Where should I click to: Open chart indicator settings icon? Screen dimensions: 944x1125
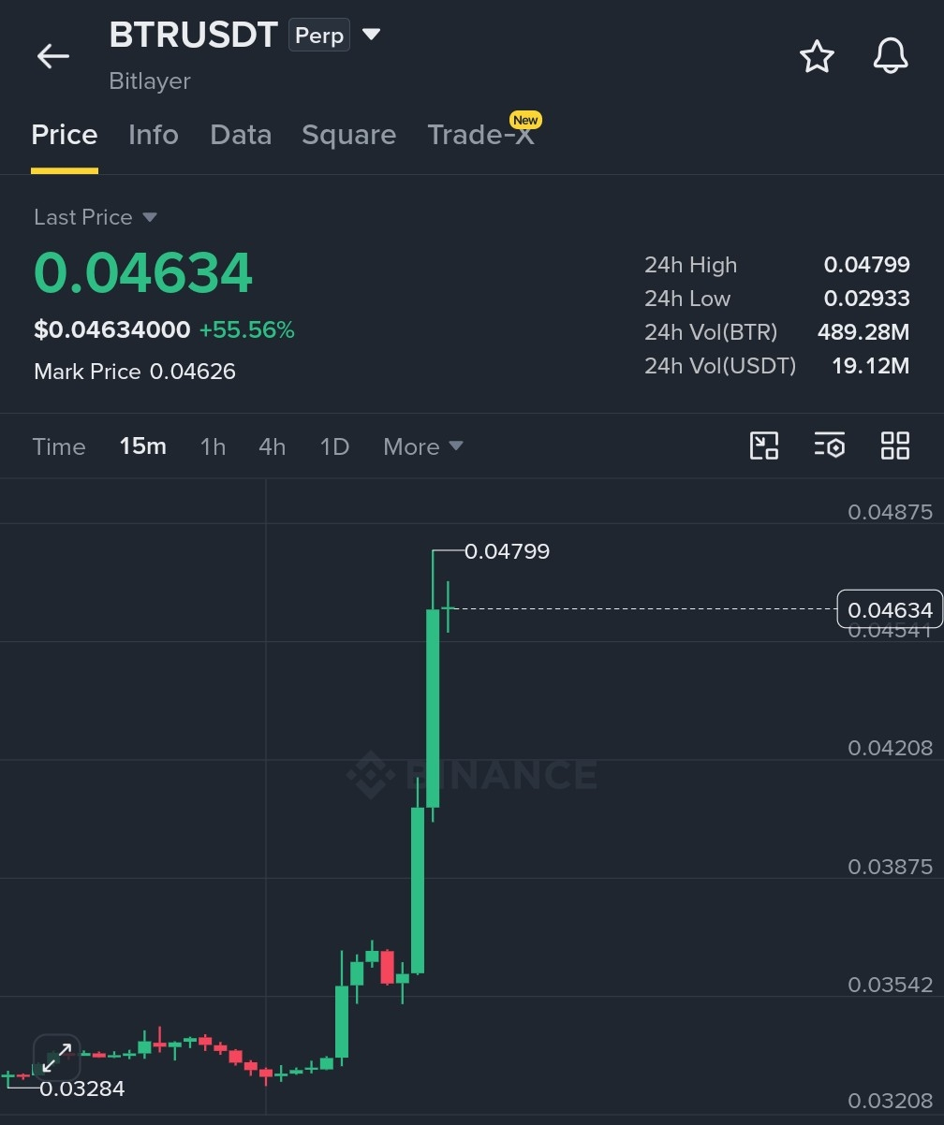[830, 446]
